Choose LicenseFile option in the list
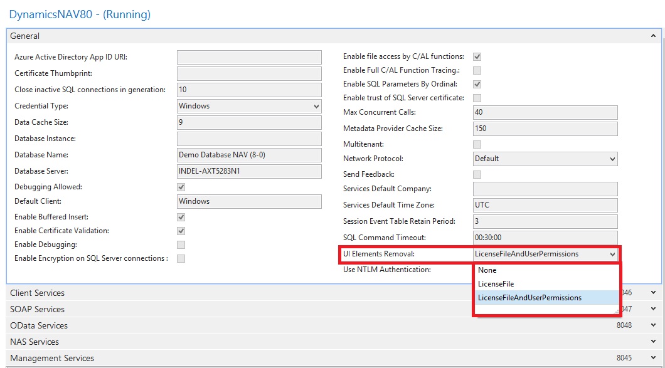Screen dimensions: 665x368 (496, 284)
